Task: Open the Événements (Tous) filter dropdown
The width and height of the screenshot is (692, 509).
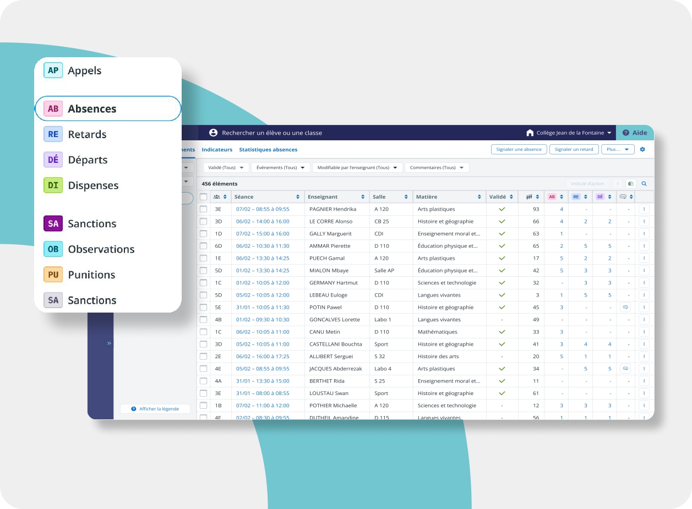Action: 281,167
